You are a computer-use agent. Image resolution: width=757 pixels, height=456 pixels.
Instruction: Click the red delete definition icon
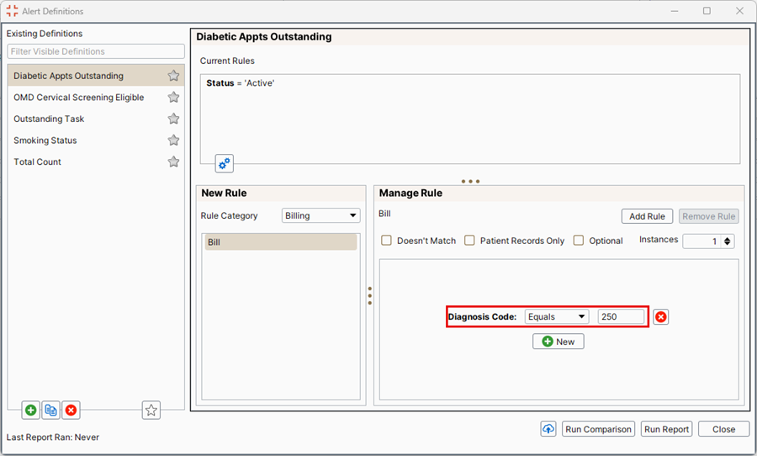pos(71,410)
